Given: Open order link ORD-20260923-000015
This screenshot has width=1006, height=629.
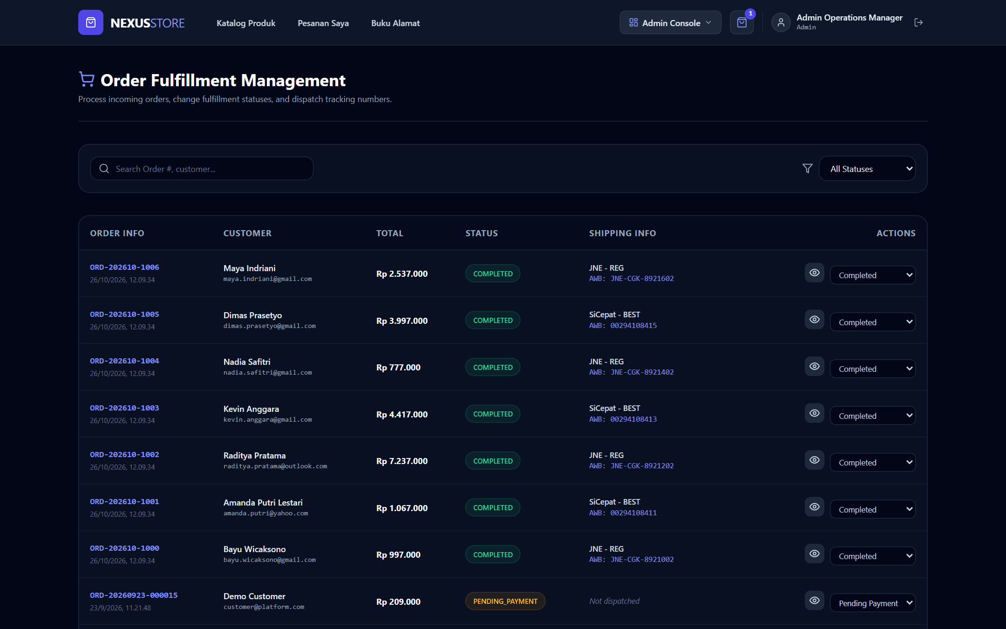Looking at the screenshot, I should tap(134, 595).
